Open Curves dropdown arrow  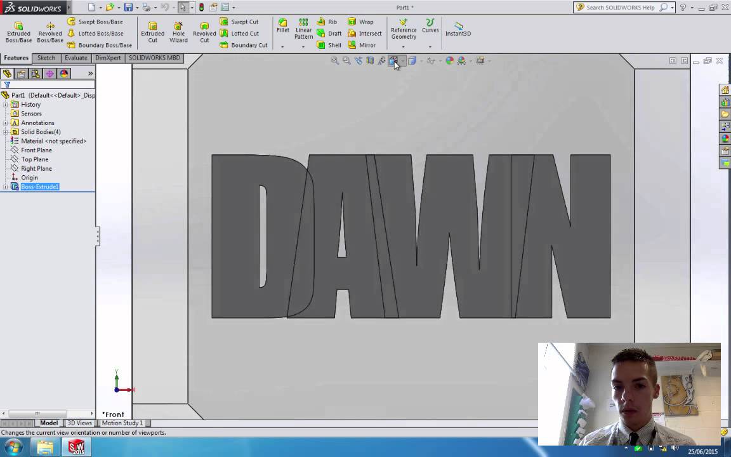pyautogui.click(x=430, y=46)
